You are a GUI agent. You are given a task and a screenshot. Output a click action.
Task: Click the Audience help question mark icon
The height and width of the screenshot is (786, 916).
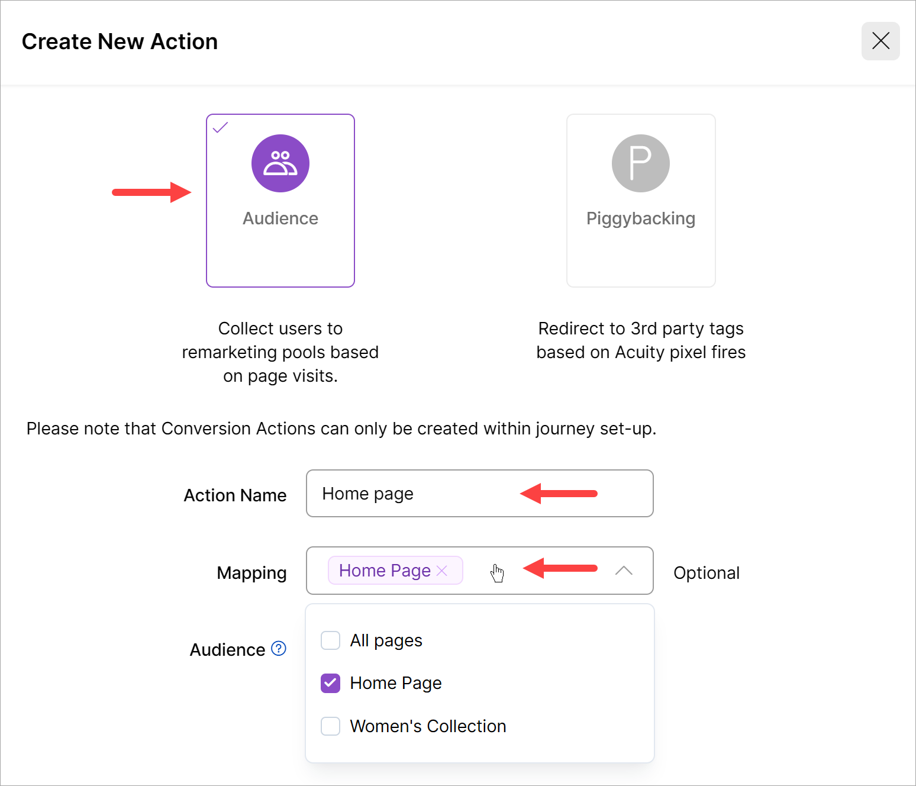278,649
